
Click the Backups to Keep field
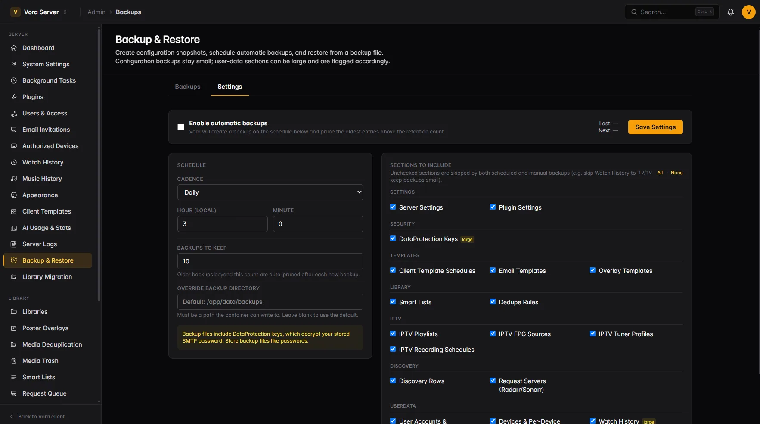pos(270,261)
